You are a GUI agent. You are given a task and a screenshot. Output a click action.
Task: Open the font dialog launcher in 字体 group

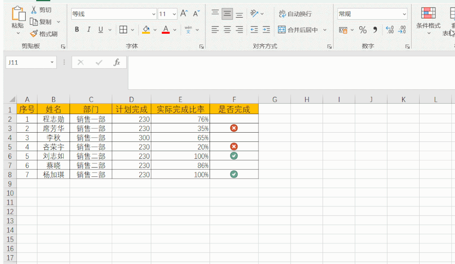click(x=202, y=47)
